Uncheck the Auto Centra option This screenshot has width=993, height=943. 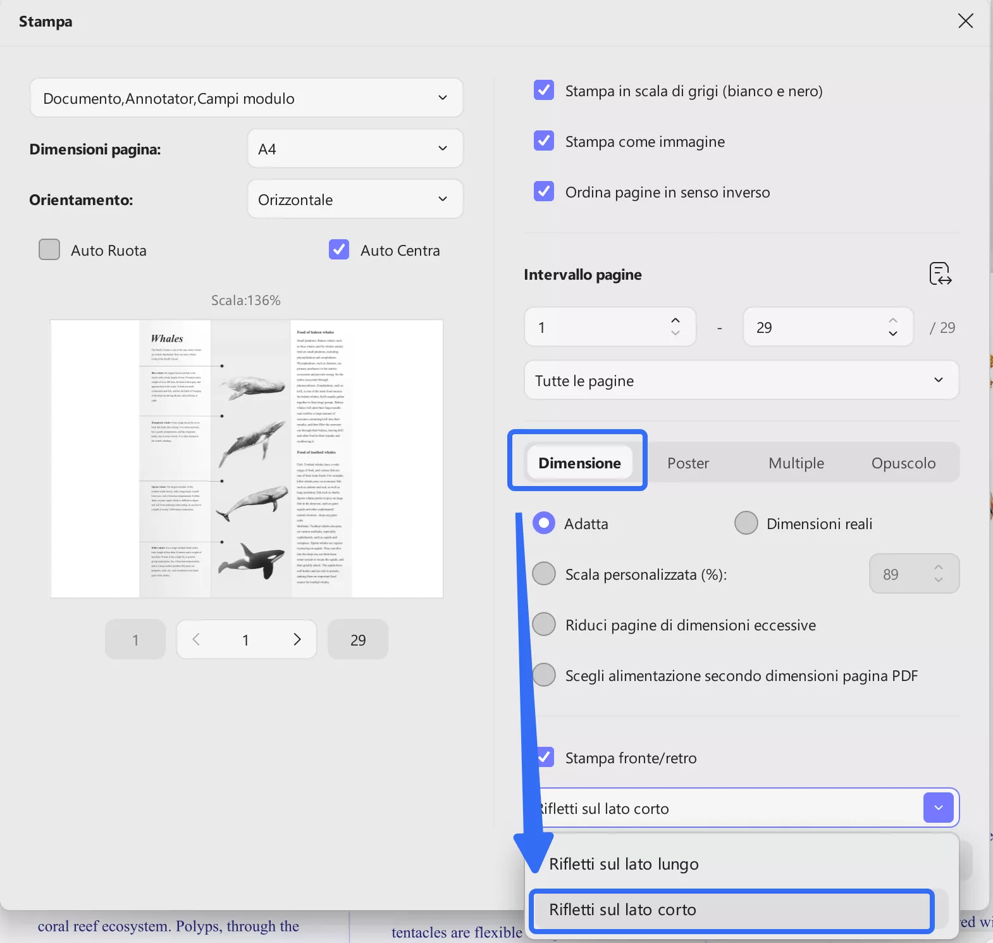pyautogui.click(x=339, y=249)
